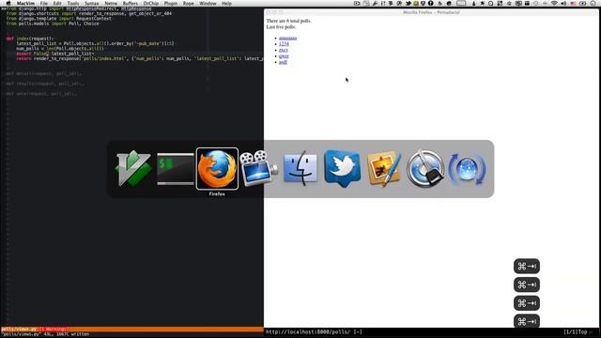Select the Disk Utility-style icon in the switcher

coord(425,169)
